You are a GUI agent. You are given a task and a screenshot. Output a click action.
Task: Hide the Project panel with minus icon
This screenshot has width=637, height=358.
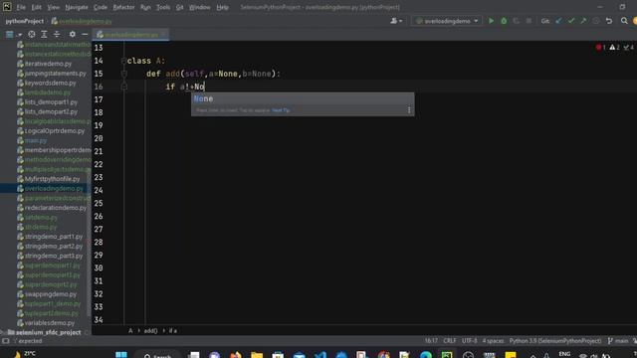pos(85,35)
